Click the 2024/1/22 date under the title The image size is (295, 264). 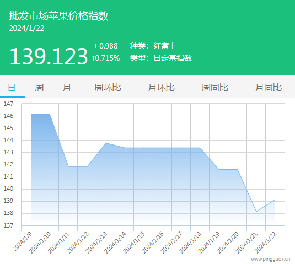click(x=26, y=29)
